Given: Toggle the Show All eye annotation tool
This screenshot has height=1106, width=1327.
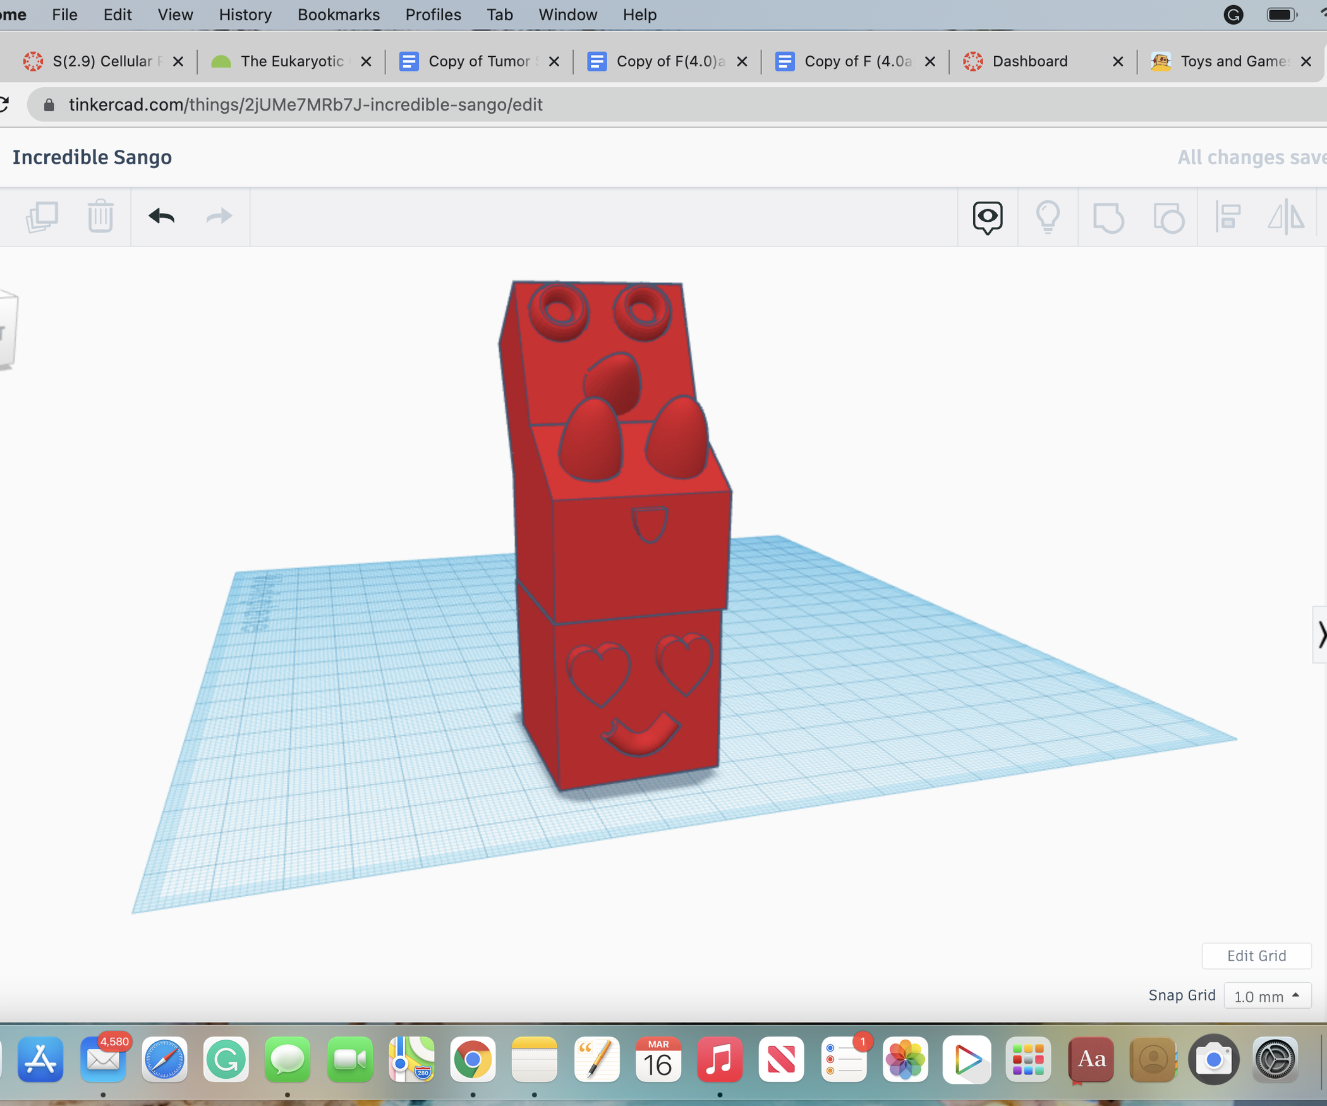Looking at the screenshot, I should coord(986,217).
